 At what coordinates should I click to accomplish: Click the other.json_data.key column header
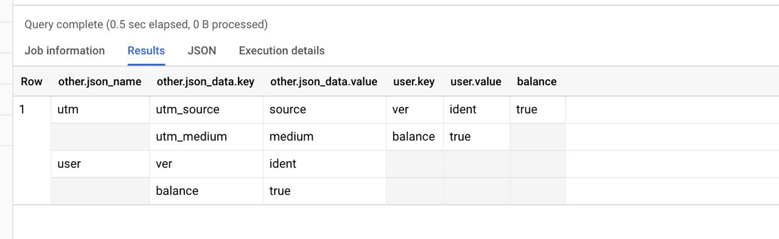tap(206, 81)
